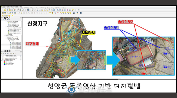Open statistical summary sigma icon
The height and width of the screenshot is (98, 177).
67,10
